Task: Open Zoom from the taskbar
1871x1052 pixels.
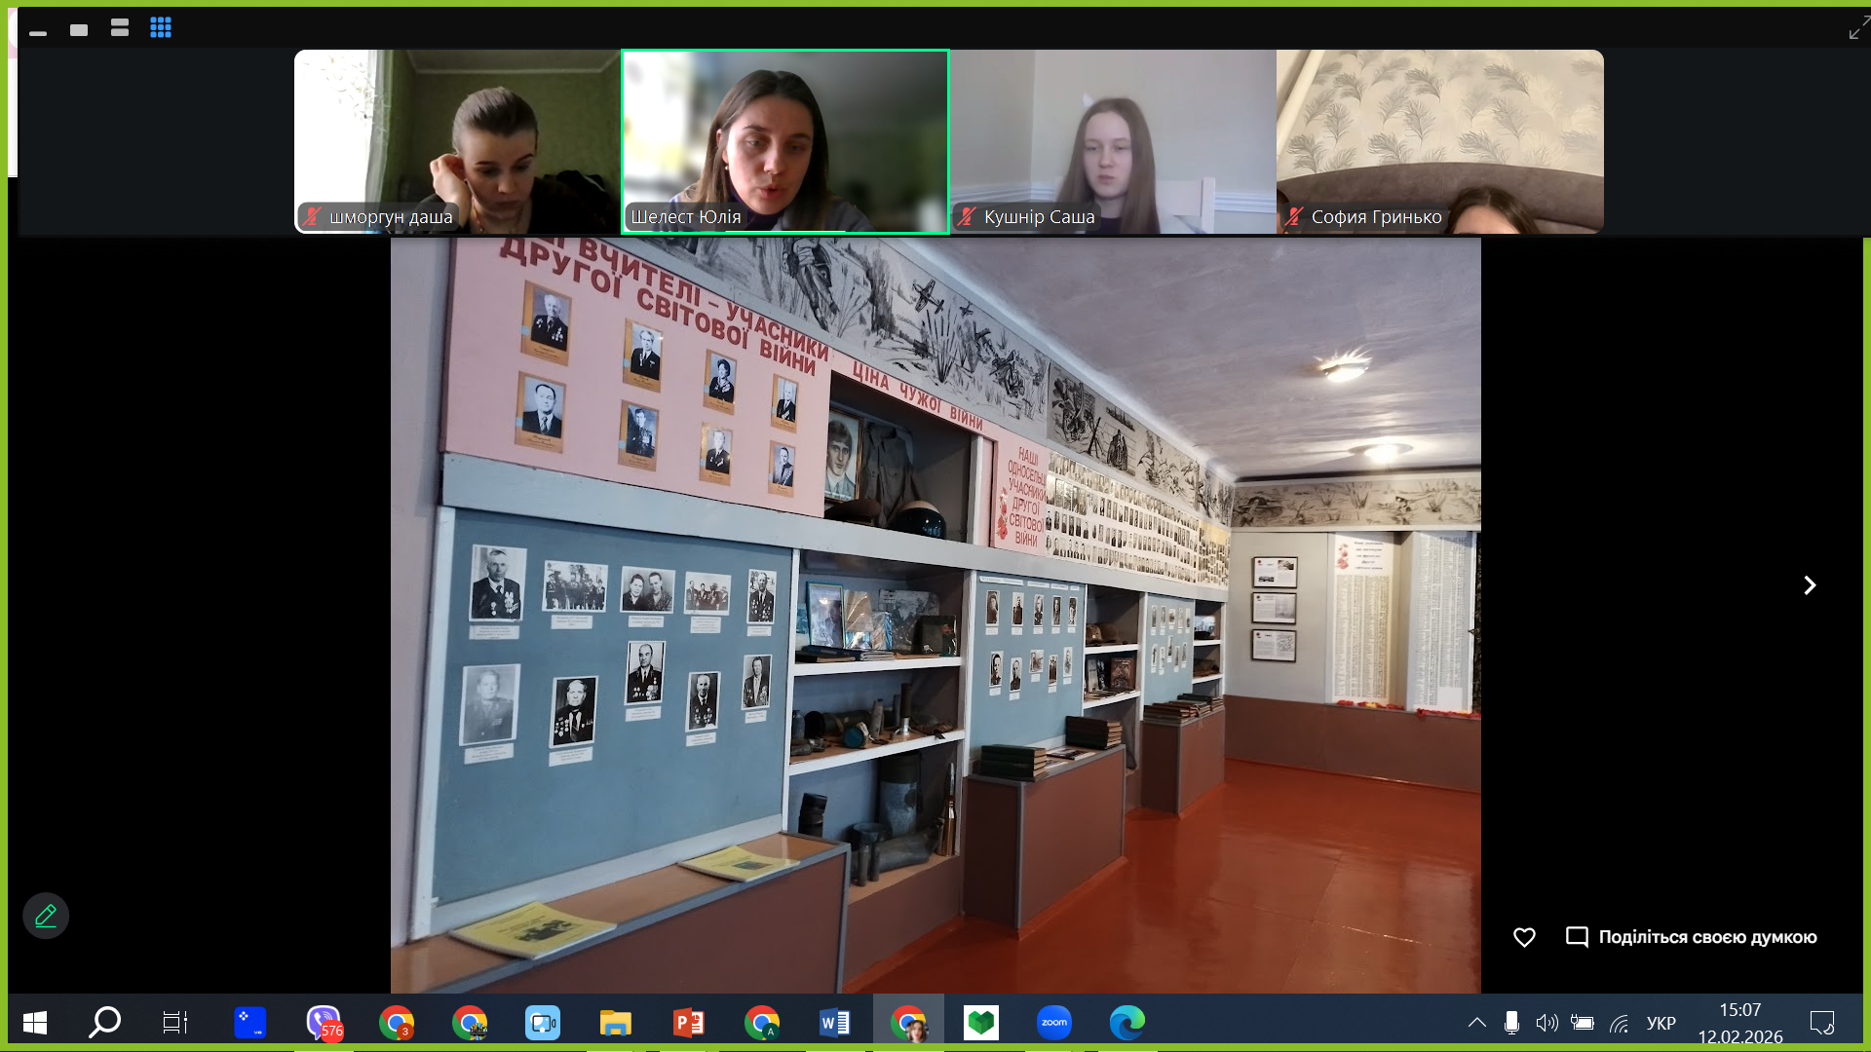Action: coord(1053,1023)
